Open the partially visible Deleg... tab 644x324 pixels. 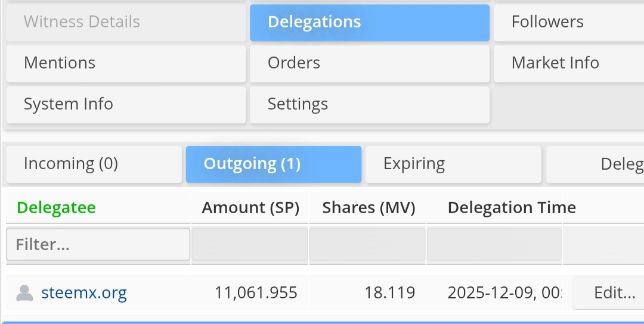pos(595,164)
